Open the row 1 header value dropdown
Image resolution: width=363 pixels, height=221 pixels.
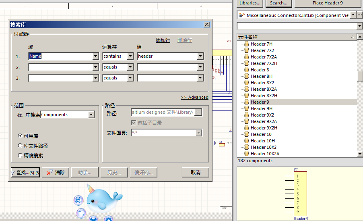(200, 56)
